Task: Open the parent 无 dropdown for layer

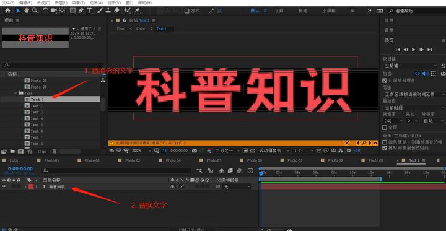Action: [x=237, y=186]
